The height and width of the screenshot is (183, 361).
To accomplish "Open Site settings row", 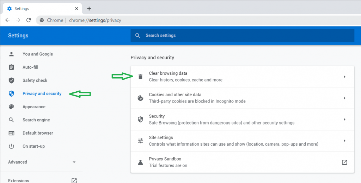I will coord(242,141).
